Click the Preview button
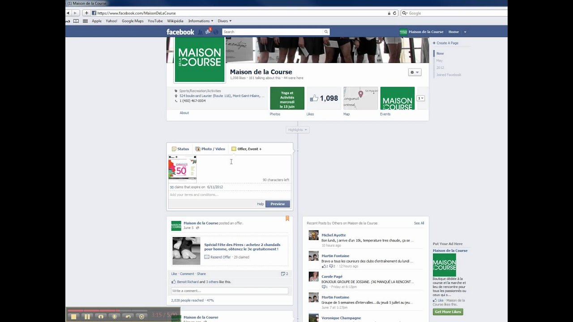The height and width of the screenshot is (322, 573). (x=278, y=204)
